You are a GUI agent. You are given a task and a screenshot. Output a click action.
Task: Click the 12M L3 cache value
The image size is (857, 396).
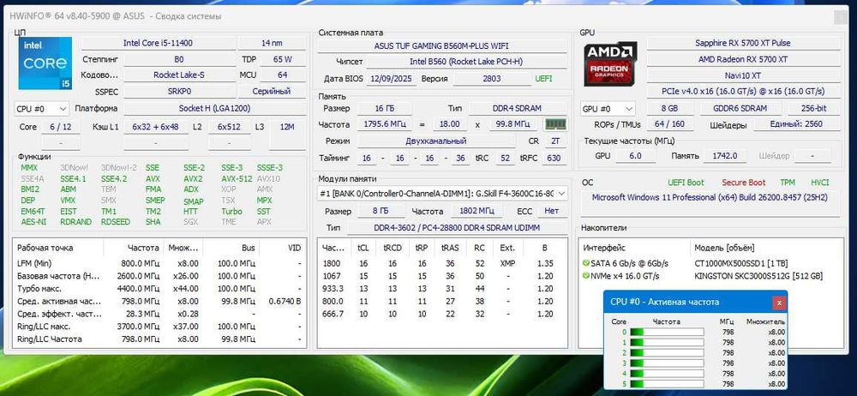click(287, 126)
